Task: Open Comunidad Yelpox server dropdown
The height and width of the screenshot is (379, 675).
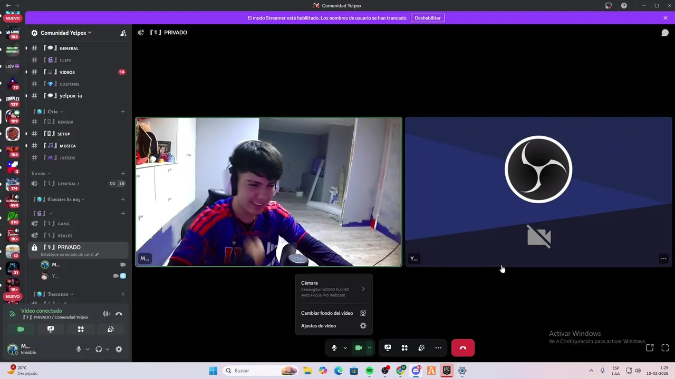Action: coord(66,33)
